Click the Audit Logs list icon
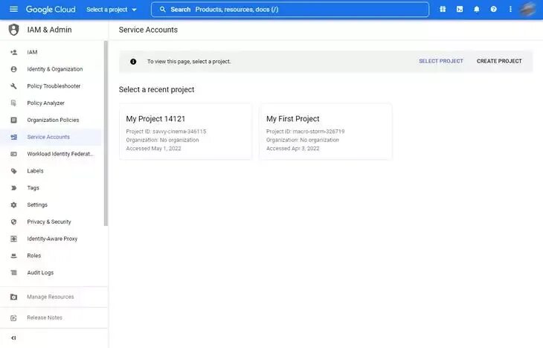This screenshot has height=348, width=543. click(x=14, y=273)
